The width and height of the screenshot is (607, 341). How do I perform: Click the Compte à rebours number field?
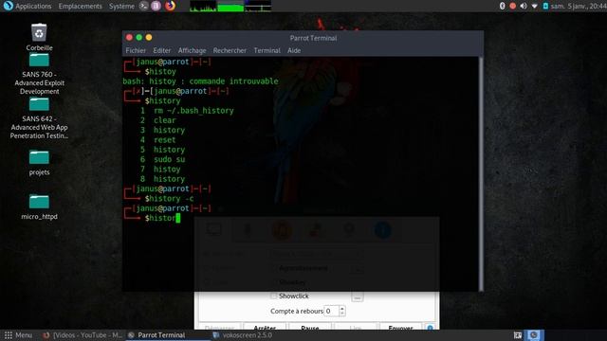(x=331, y=311)
